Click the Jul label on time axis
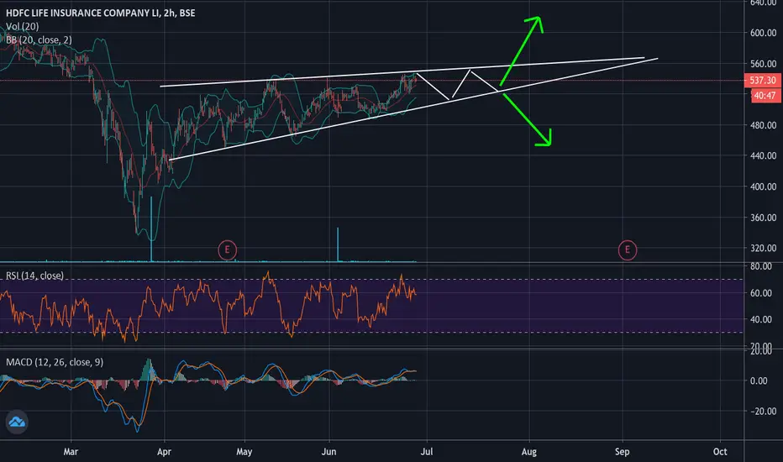This screenshot has width=783, height=462. 427,452
